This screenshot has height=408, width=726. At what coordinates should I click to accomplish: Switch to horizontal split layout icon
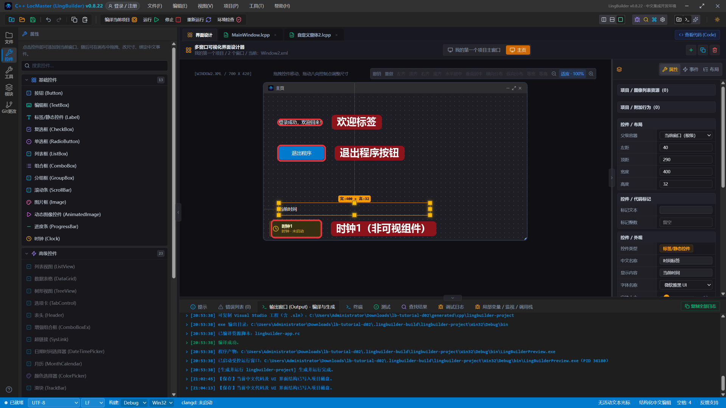pos(612,20)
